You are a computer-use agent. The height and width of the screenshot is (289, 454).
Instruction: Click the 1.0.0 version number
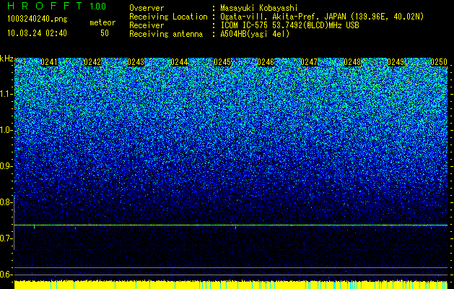[x=98, y=7]
